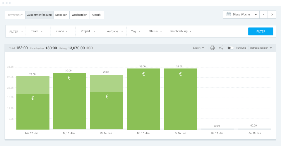Expand the Projekt filter dropdown

click(x=88, y=31)
